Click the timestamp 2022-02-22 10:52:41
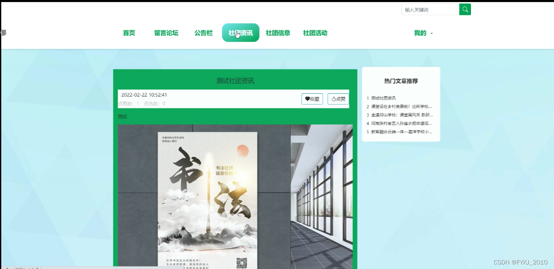Image resolution: width=554 pixels, height=269 pixels. [144, 95]
